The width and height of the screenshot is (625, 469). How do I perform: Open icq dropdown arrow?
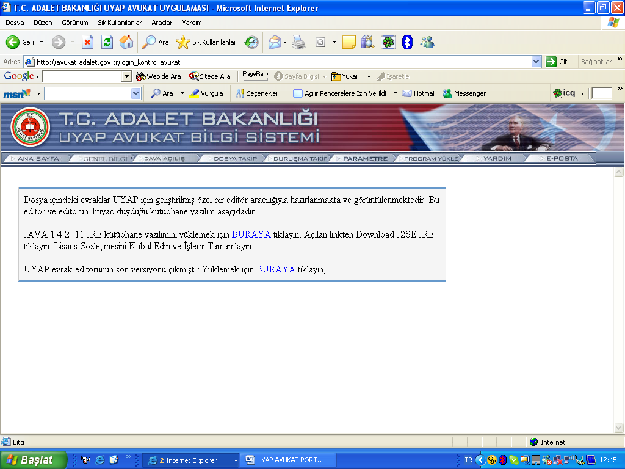click(x=582, y=93)
